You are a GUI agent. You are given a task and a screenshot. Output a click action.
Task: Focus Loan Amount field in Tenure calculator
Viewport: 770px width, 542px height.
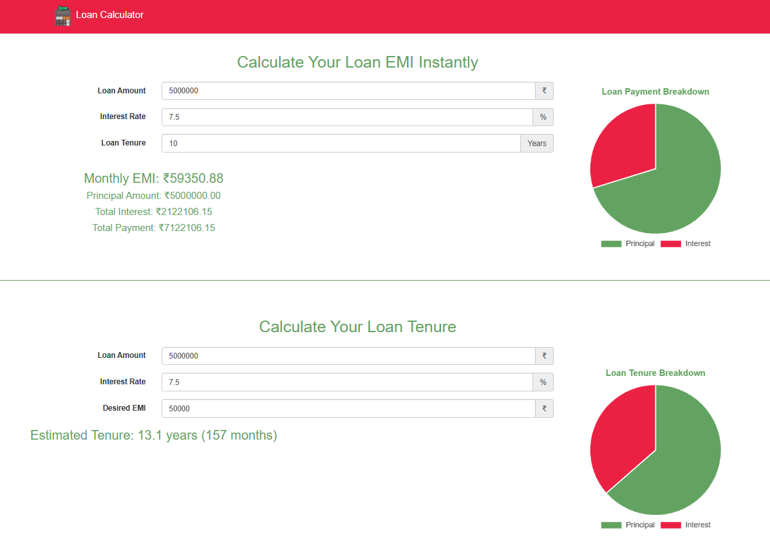coord(348,356)
